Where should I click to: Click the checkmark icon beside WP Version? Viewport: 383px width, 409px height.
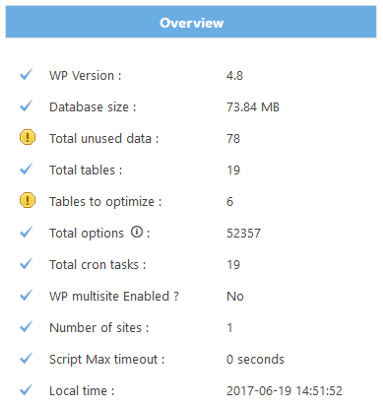pos(26,75)
